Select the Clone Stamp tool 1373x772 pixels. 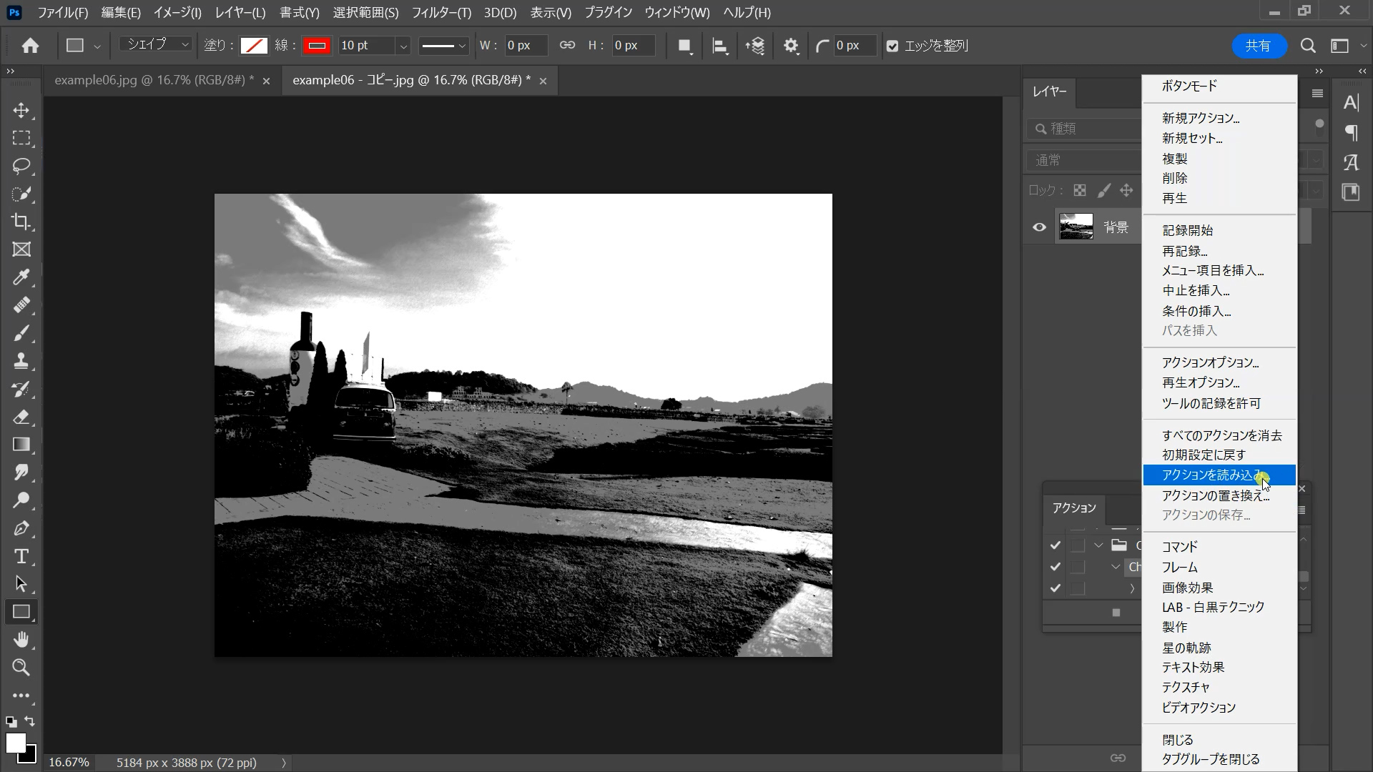tap(21, 361)
